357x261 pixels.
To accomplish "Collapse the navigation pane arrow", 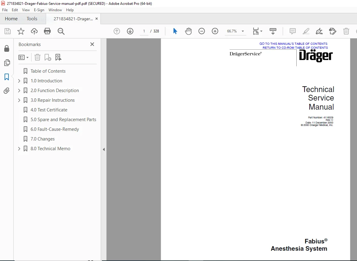I will 104,149.
